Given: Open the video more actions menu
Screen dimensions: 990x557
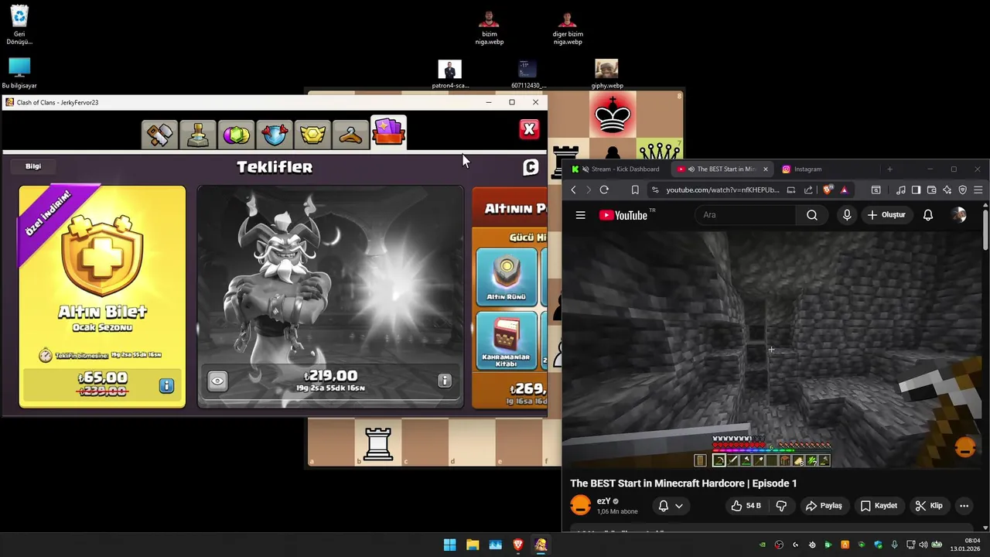Looking at the screenshot, I should 964,506.
